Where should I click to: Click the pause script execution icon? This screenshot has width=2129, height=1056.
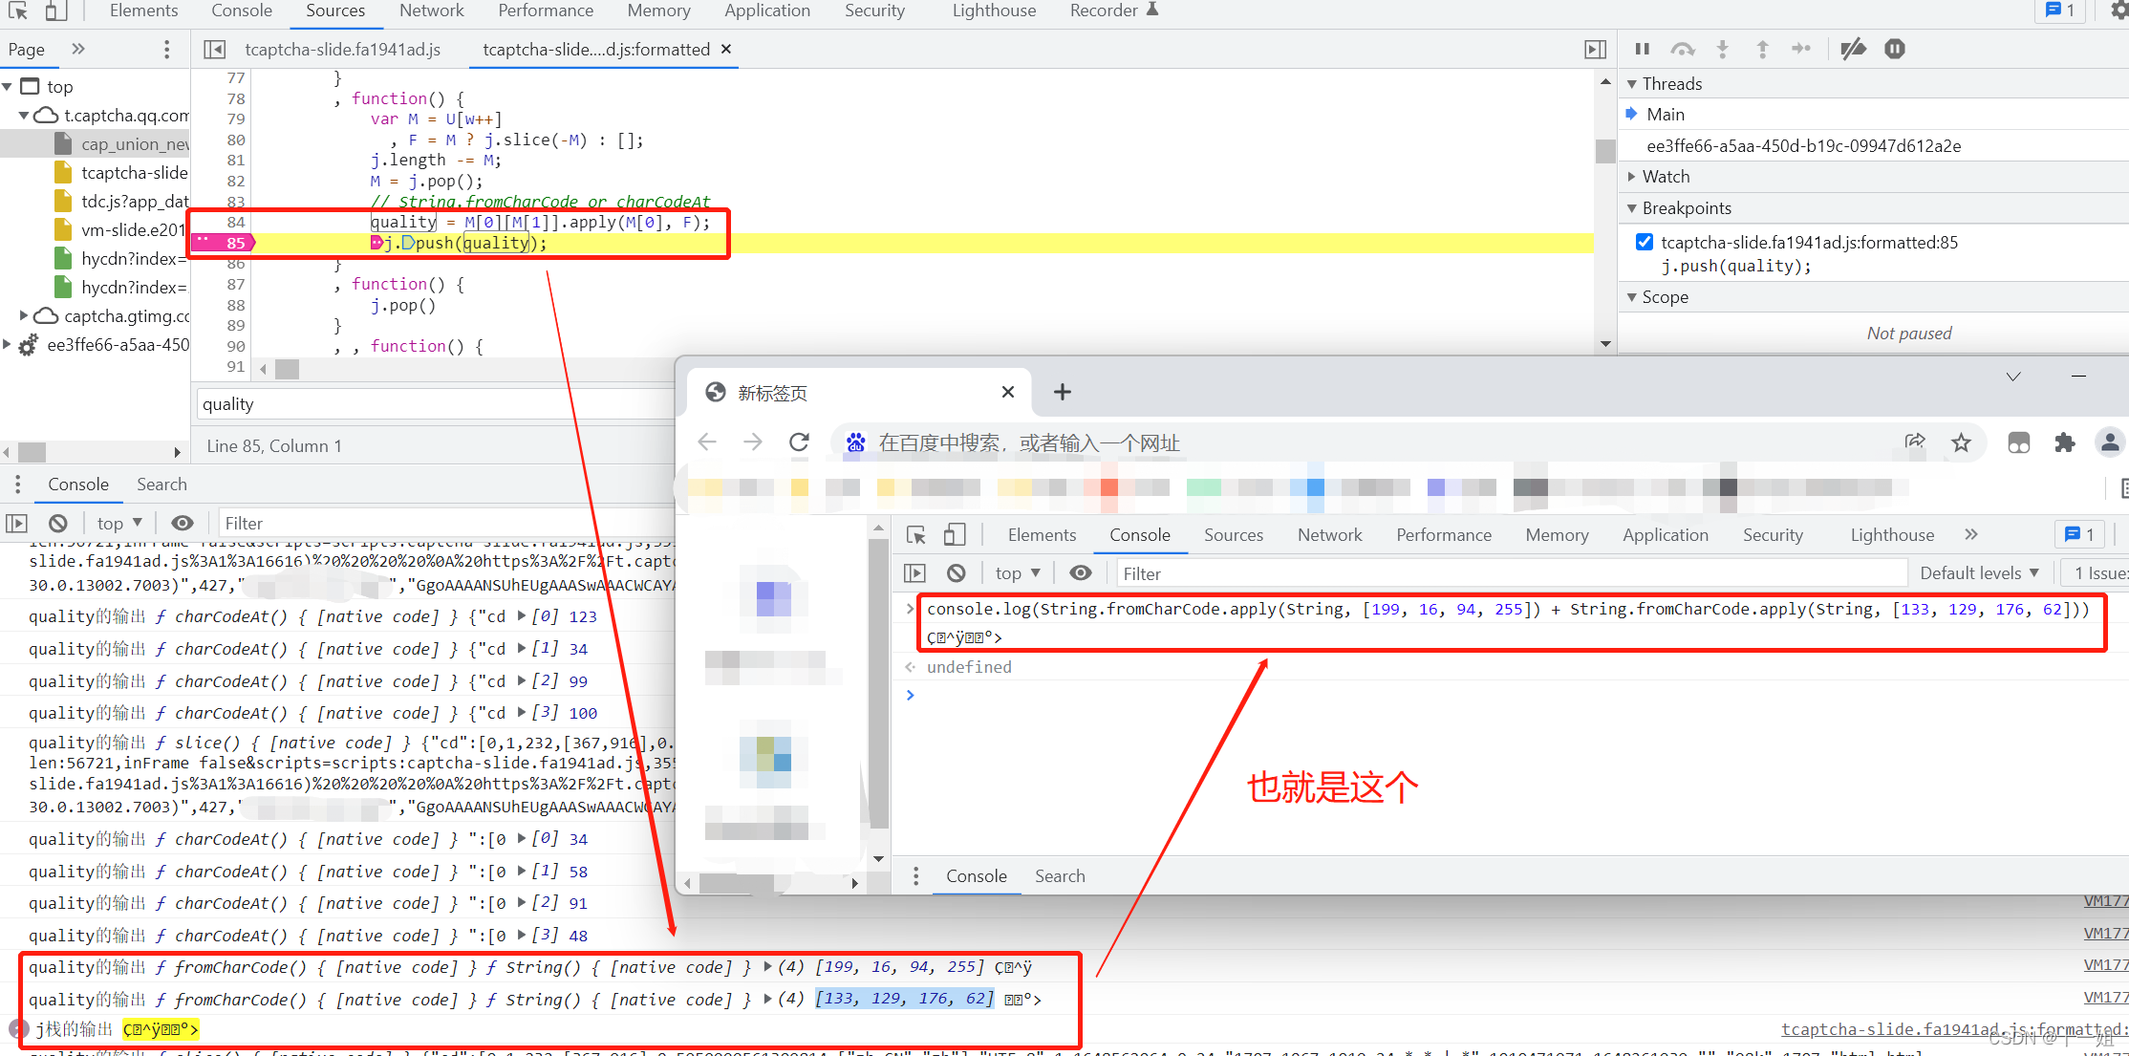pos(1642,49)
